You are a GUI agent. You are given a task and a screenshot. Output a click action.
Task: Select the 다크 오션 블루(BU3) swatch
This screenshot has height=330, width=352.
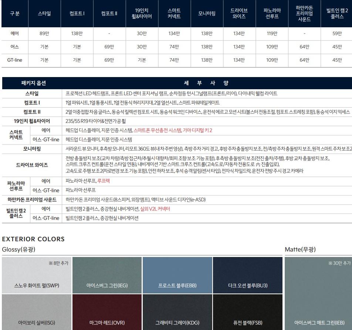pyautogui.click(x=247, y=274)
